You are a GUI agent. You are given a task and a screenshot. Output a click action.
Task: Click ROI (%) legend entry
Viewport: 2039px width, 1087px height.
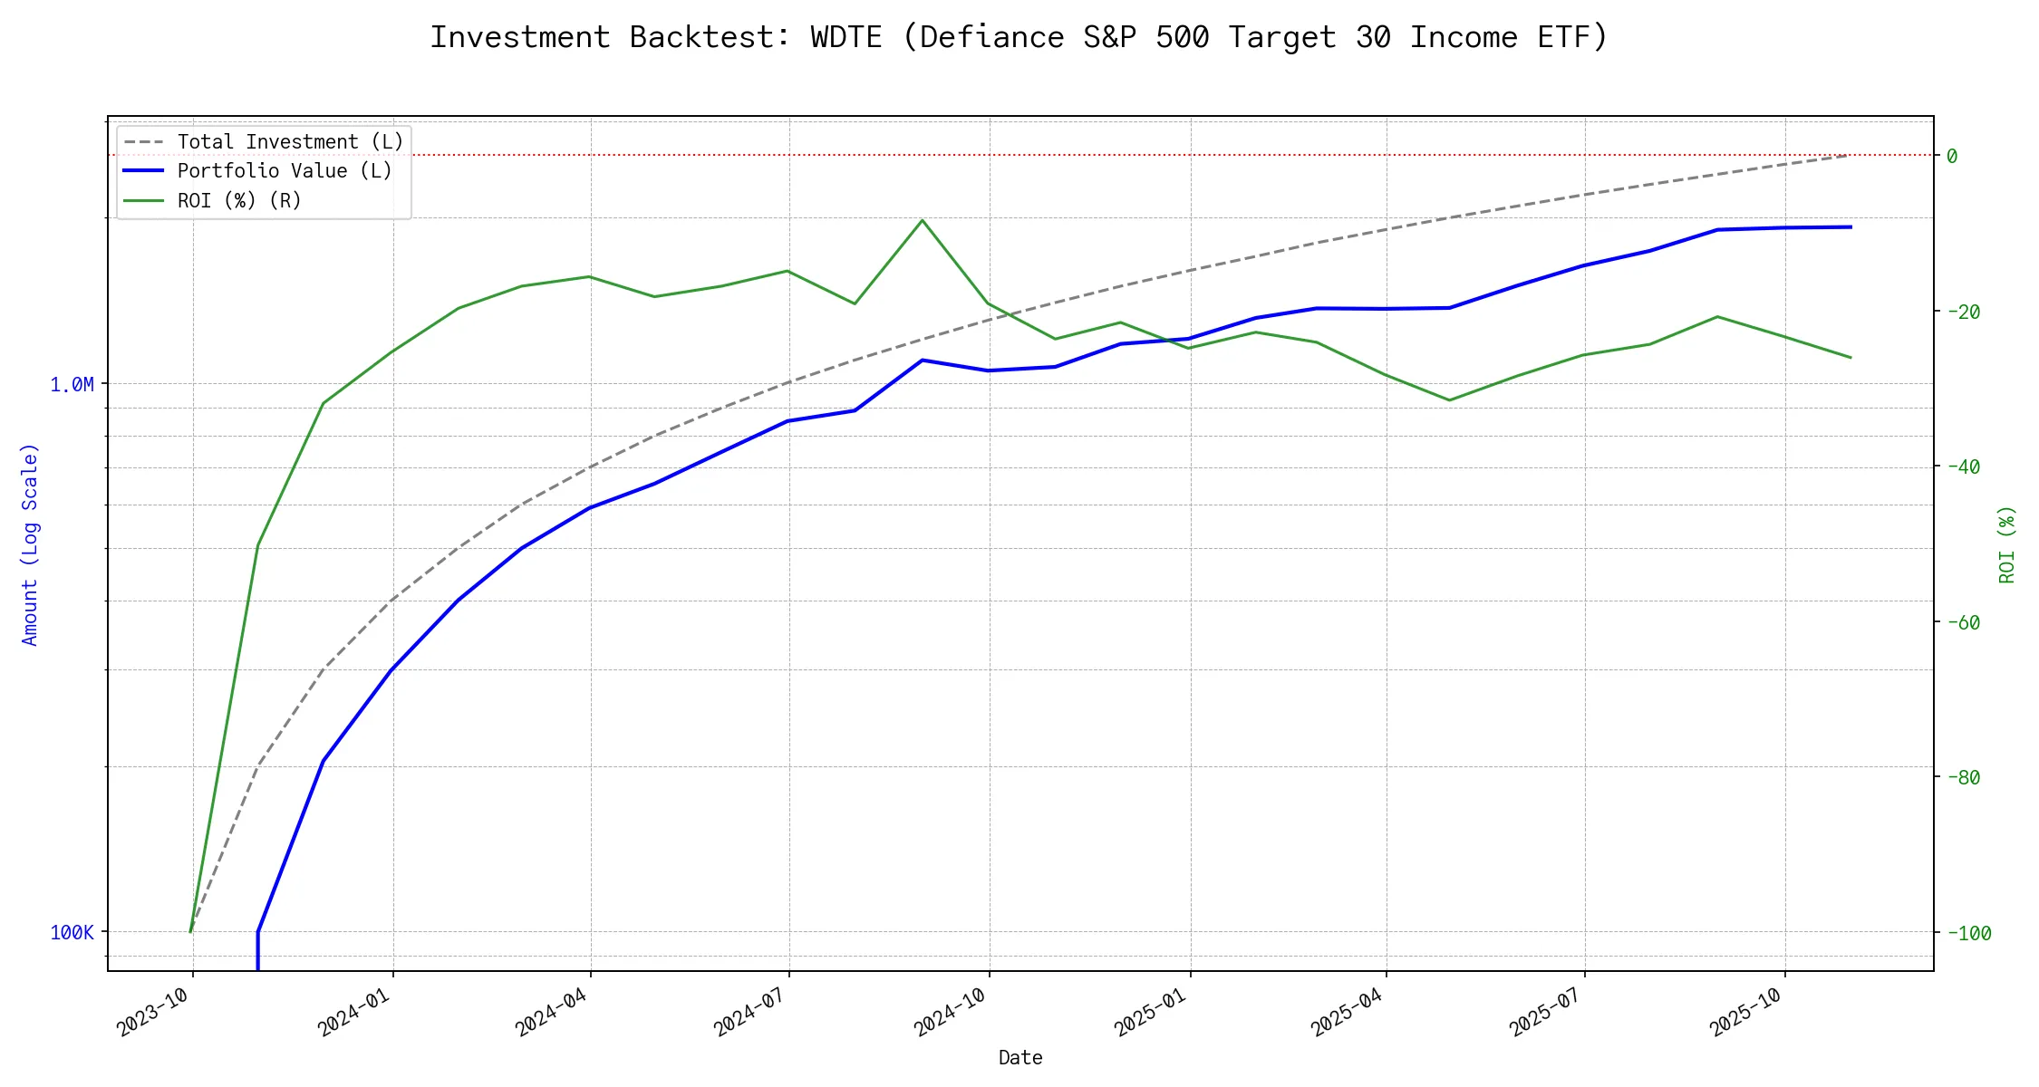tap(239, 200)
